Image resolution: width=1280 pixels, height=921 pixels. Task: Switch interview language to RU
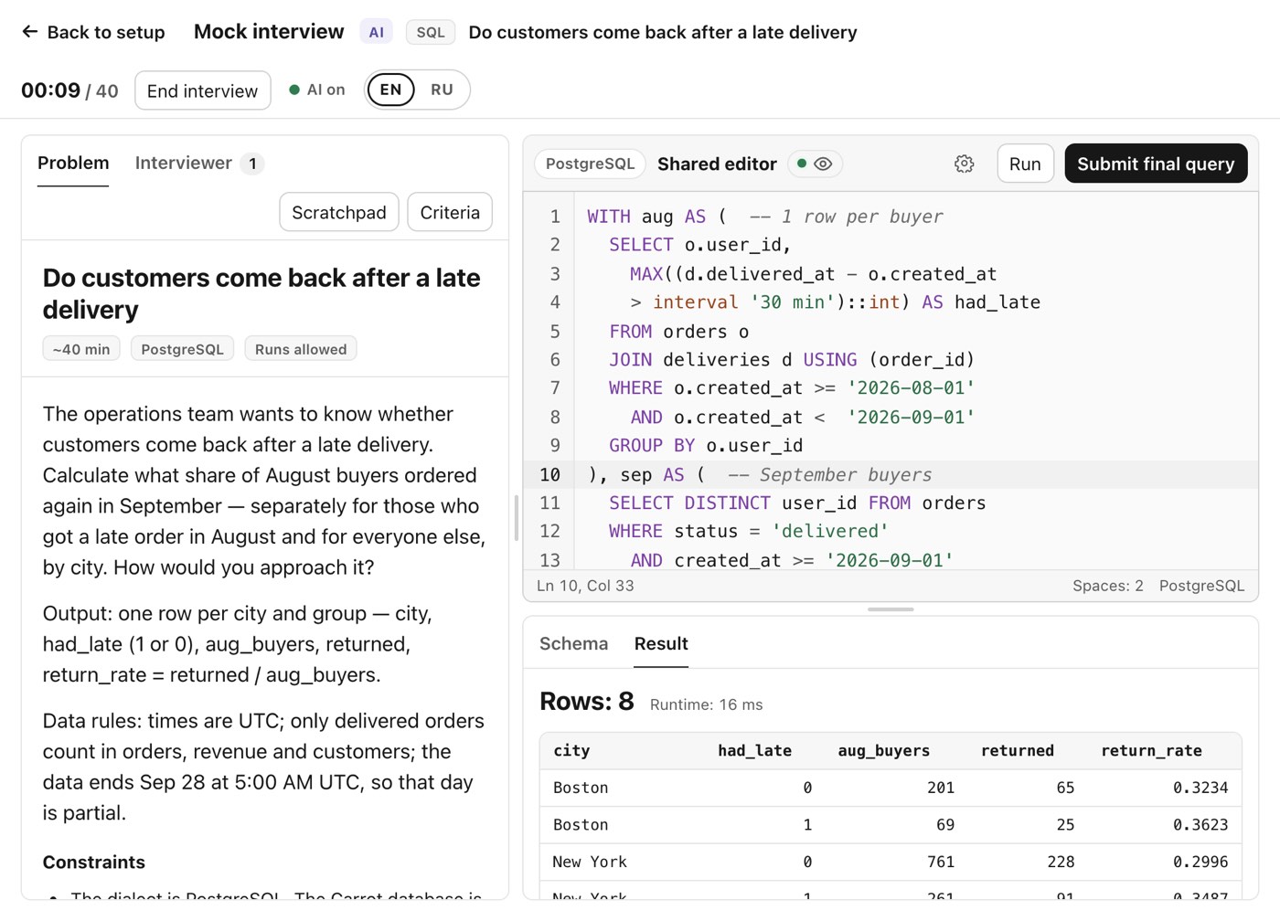click(x=442, y=90)
